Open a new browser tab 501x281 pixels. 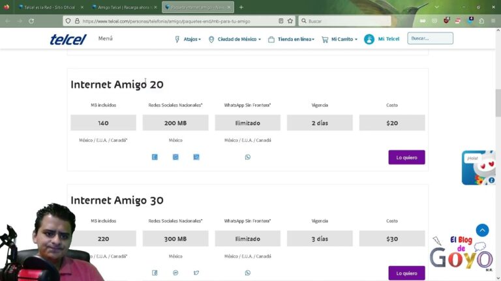coord(241,7)
